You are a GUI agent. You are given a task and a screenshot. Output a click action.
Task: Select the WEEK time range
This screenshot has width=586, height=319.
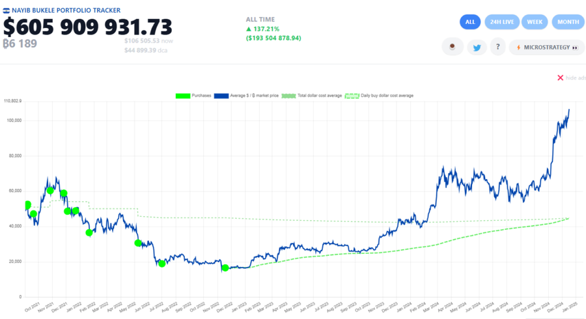[535, 22]
